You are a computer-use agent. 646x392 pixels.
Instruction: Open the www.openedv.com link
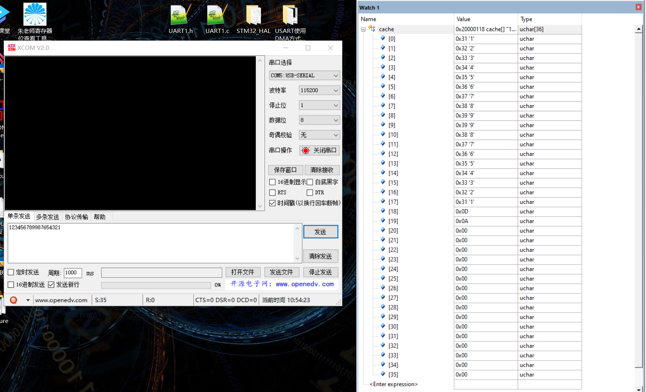[305, 284]
